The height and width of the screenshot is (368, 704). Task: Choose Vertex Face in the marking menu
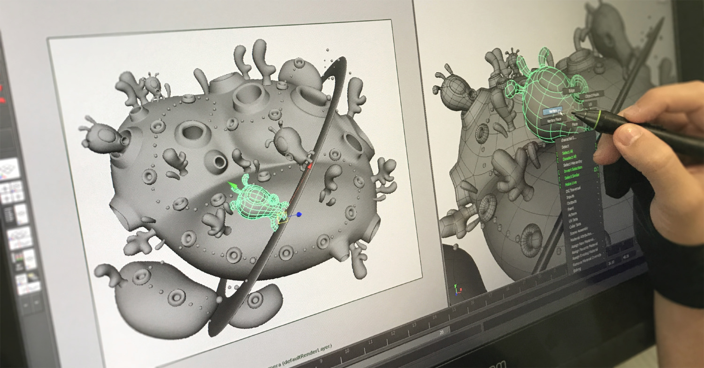click(553, 120)
